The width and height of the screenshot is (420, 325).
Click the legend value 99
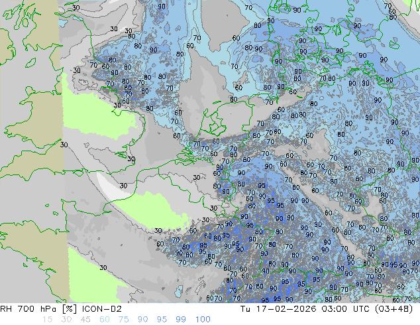point(181,320)
